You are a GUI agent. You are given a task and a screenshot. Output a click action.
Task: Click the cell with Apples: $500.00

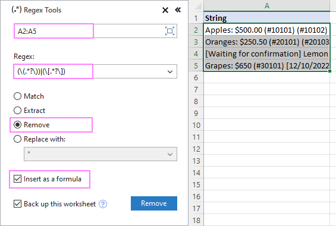tap(266, 30)
